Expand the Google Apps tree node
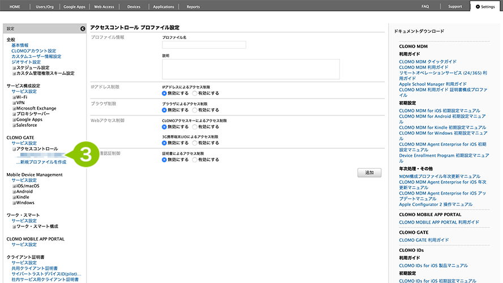 14,119
